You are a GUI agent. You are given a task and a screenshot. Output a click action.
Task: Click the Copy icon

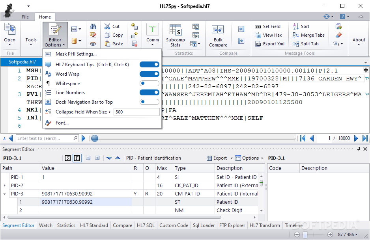(107, 35)
